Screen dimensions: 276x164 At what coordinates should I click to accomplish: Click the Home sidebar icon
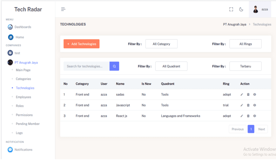[11, 37]
